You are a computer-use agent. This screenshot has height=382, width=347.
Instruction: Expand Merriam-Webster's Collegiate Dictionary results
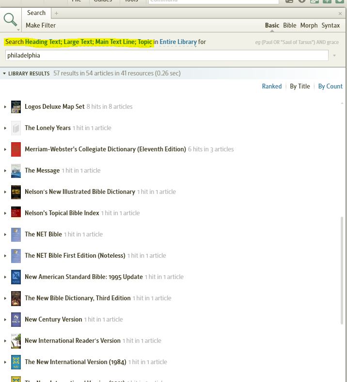[5, 149]
